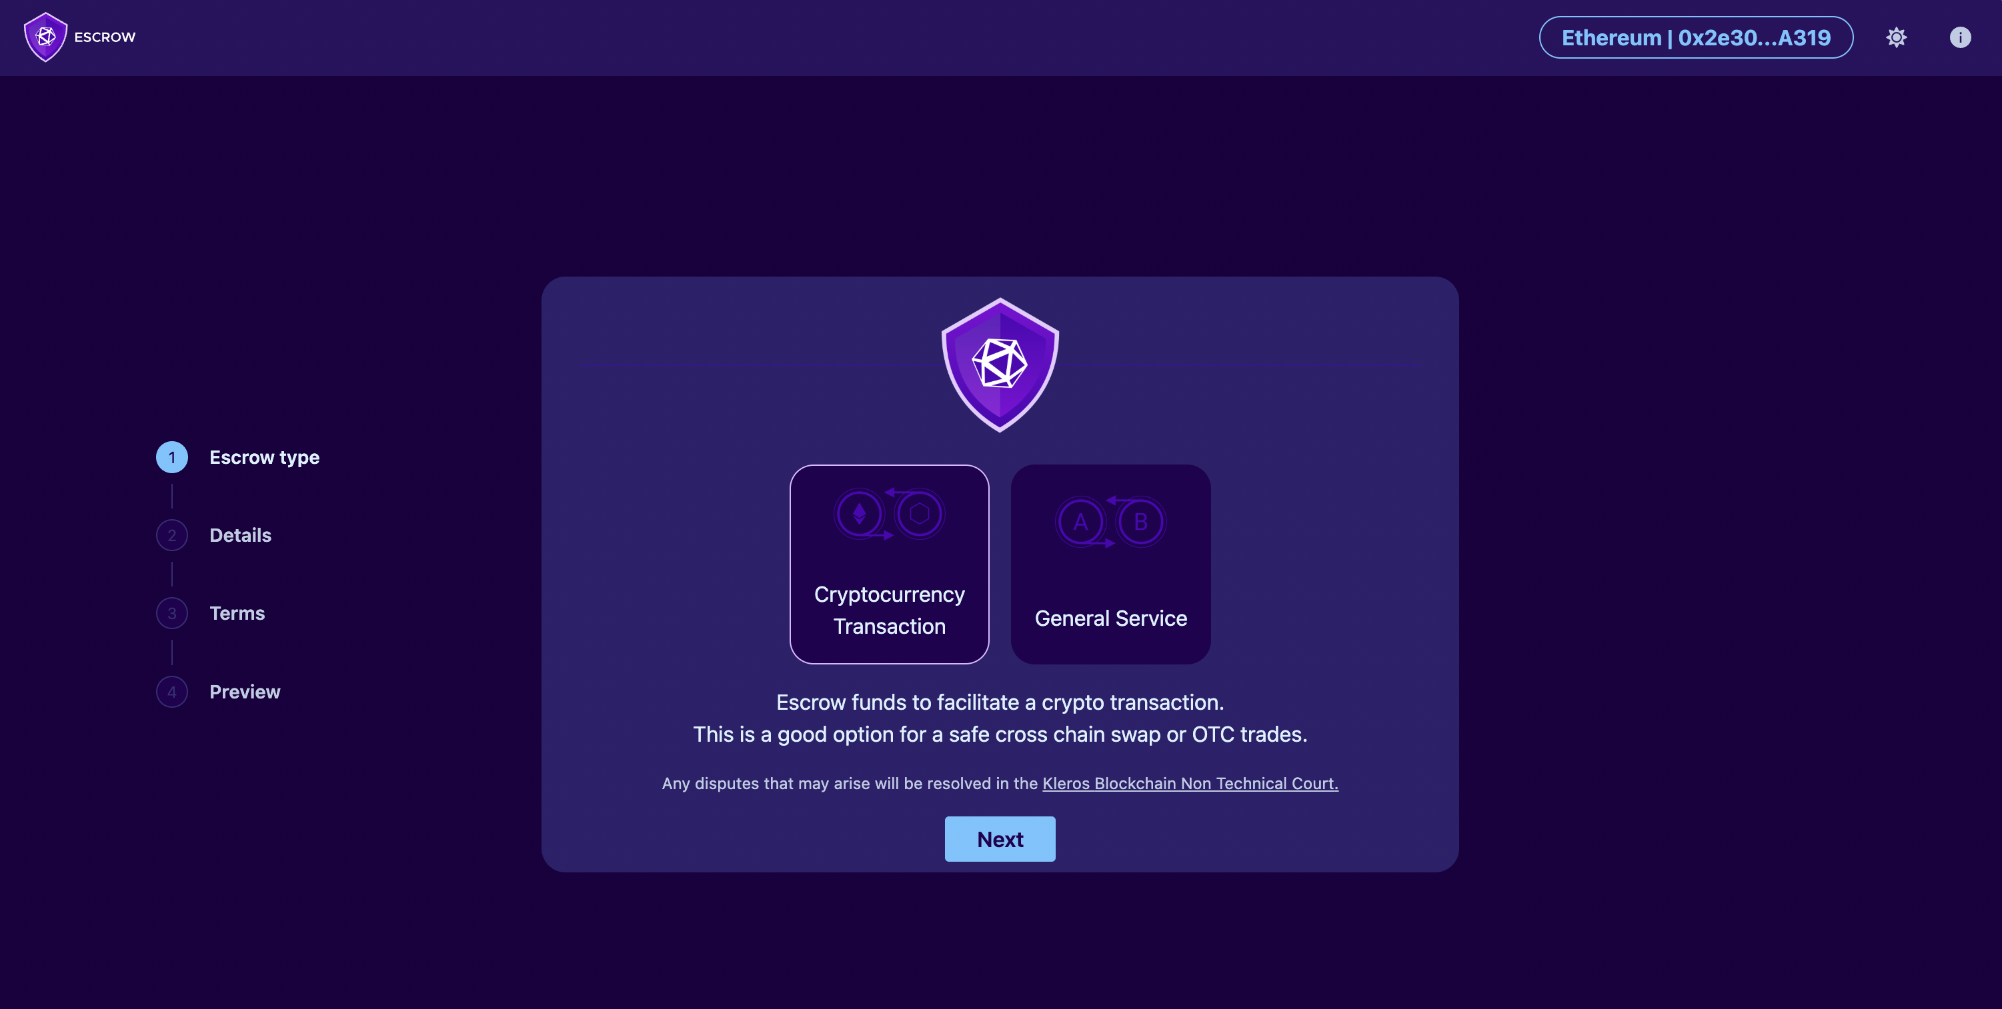This screenshot has height=1009, width=2002.
Task: Select the General Service option
Action: 1110,564
